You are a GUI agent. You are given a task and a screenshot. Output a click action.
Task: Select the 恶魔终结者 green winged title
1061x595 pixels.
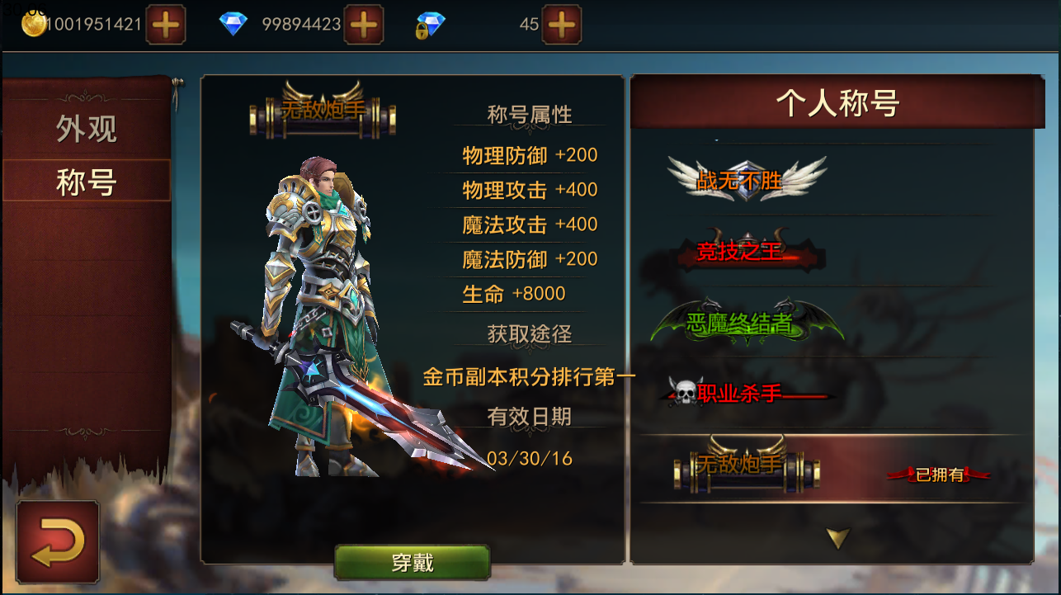coord(746,323)
